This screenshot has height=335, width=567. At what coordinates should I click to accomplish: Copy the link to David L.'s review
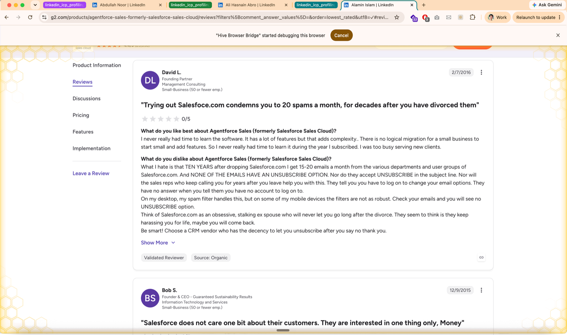(x=481, y=257)
